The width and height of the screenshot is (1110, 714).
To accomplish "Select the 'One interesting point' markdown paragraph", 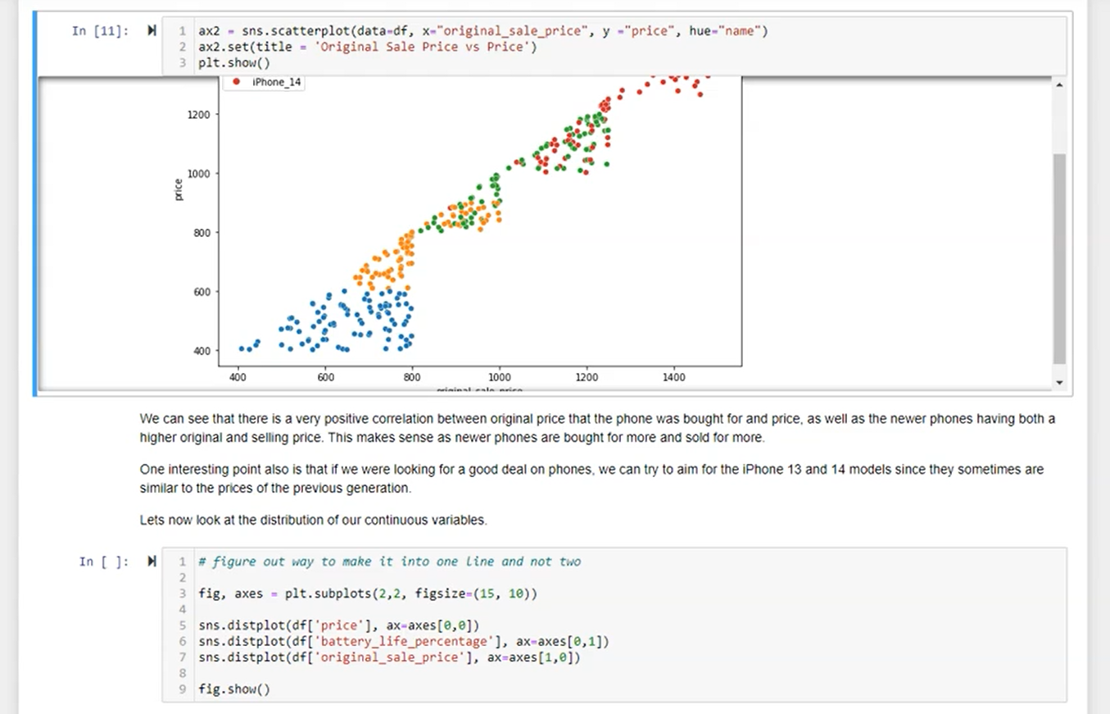I will (591, 479).
